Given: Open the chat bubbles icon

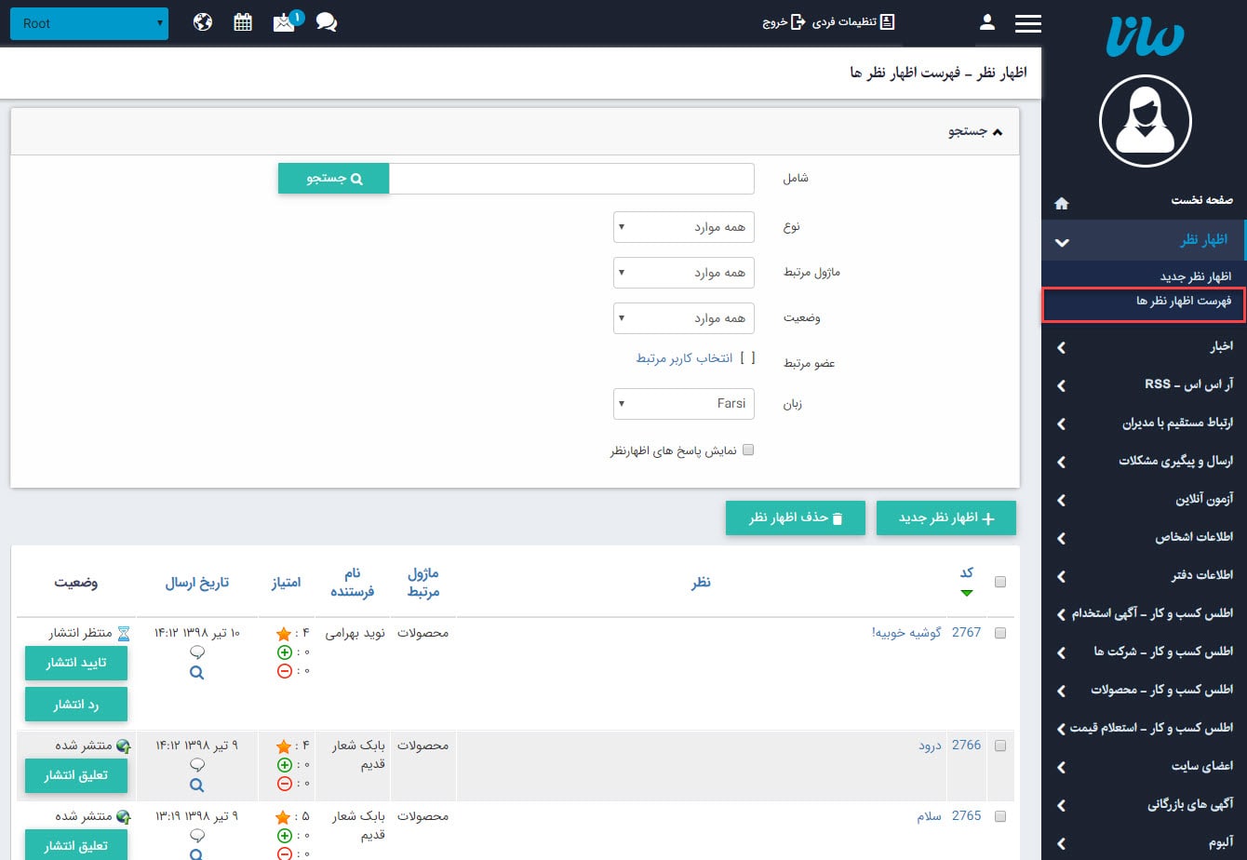Looking at the screenshot, I should [x=326, y=22].
